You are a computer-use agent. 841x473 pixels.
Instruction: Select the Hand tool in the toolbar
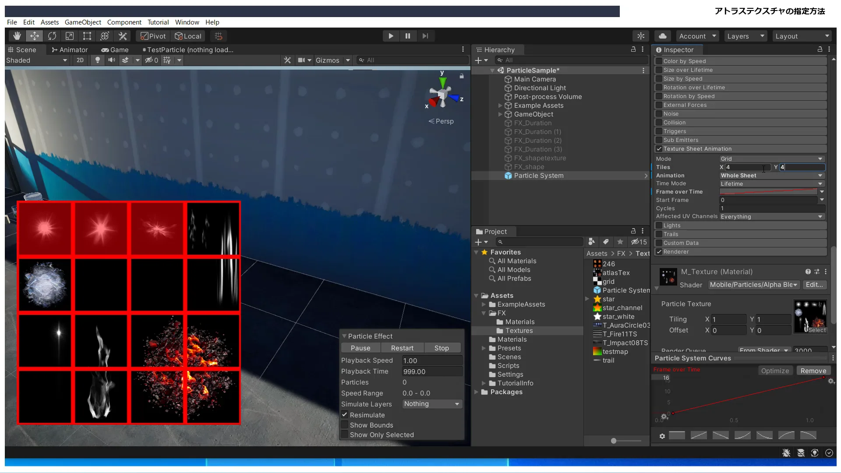pyautogui.click(x=17, y=36)
